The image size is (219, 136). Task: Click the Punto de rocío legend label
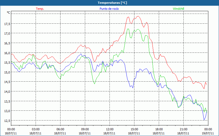pyautogui.click(x=109, y=9)
